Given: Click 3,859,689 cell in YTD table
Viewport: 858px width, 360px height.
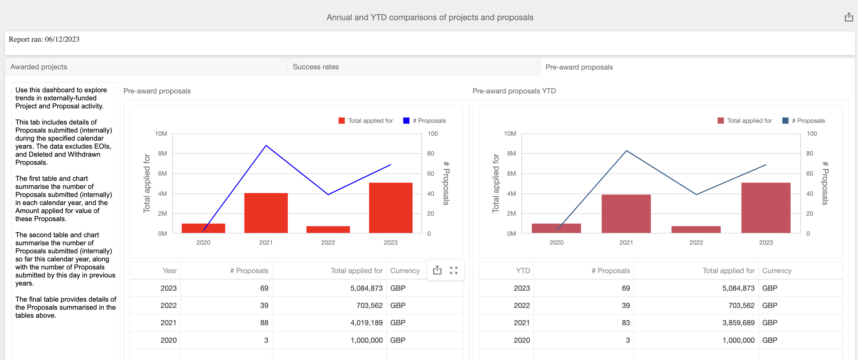Looking at the screenshot, I should tap(738, 323).
